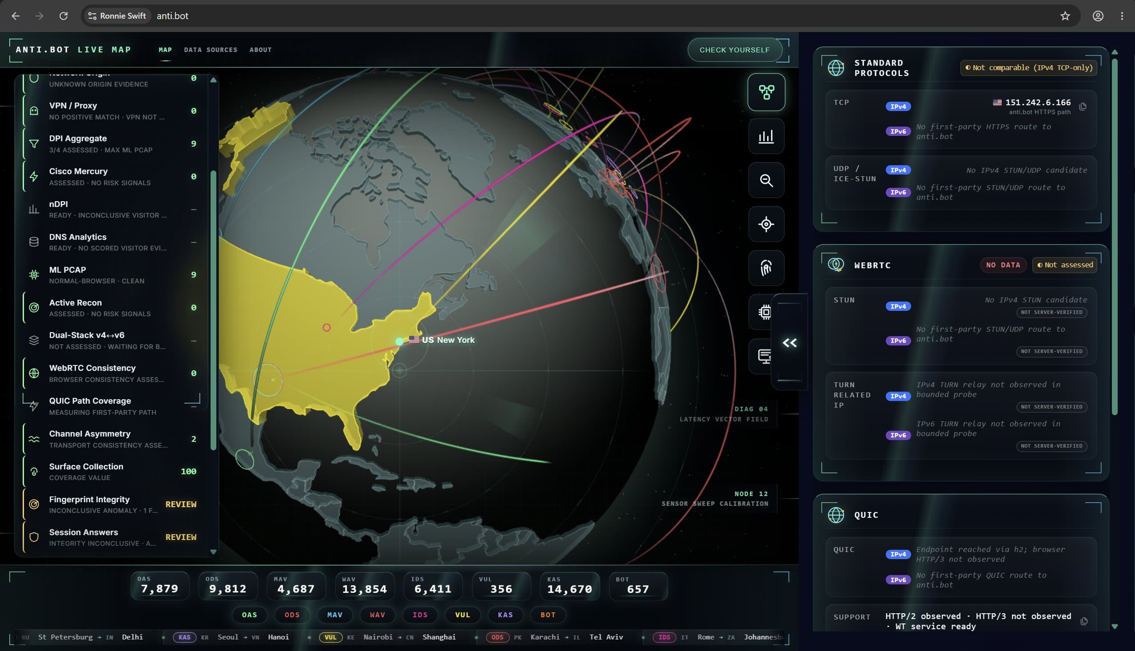1135x651 pixels.
Task: Click the zoom out magnifier icon
Action: pyautogui.click(x=766, y=180)
